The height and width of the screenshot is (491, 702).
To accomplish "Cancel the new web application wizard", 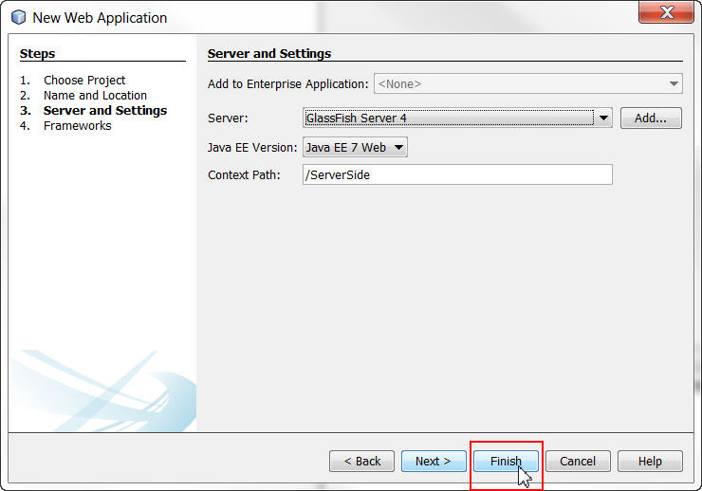I will click(x=578, y=461).
